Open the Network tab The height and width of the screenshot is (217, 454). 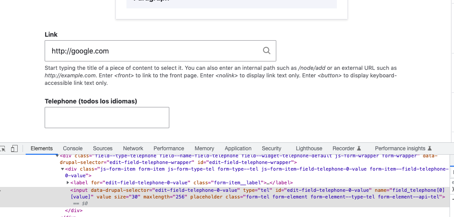click(133, 148)
